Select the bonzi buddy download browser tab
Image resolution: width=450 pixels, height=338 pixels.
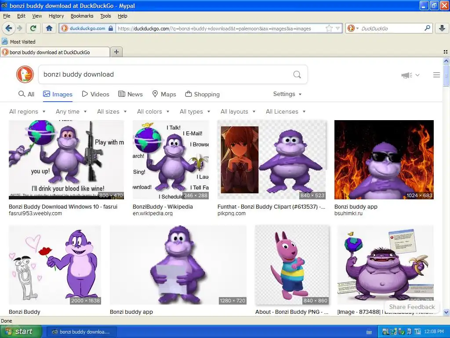point(55,52)
